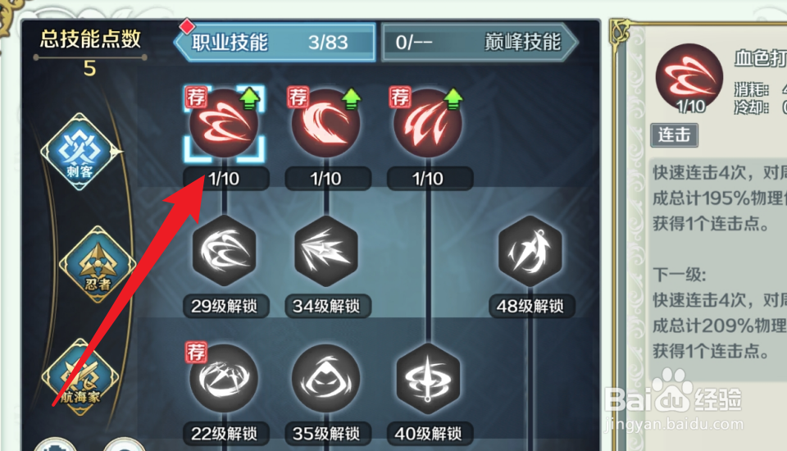Click the spinning-blade skill unlocking at 40级

pyautogui.click(x=428, y=379)
